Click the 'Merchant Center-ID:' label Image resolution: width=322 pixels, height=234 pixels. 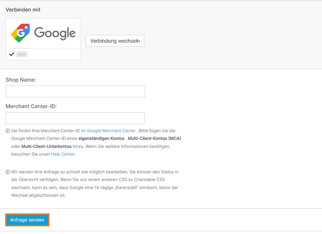tap(31, 106)
